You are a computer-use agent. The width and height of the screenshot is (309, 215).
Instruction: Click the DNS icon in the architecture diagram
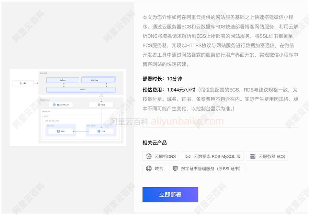click(99, 104)
